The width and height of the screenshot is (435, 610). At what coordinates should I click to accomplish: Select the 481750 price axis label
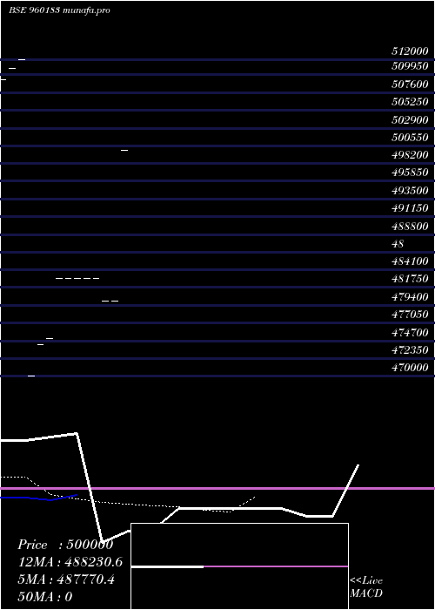pyautogui.click(x=410, y=279)
